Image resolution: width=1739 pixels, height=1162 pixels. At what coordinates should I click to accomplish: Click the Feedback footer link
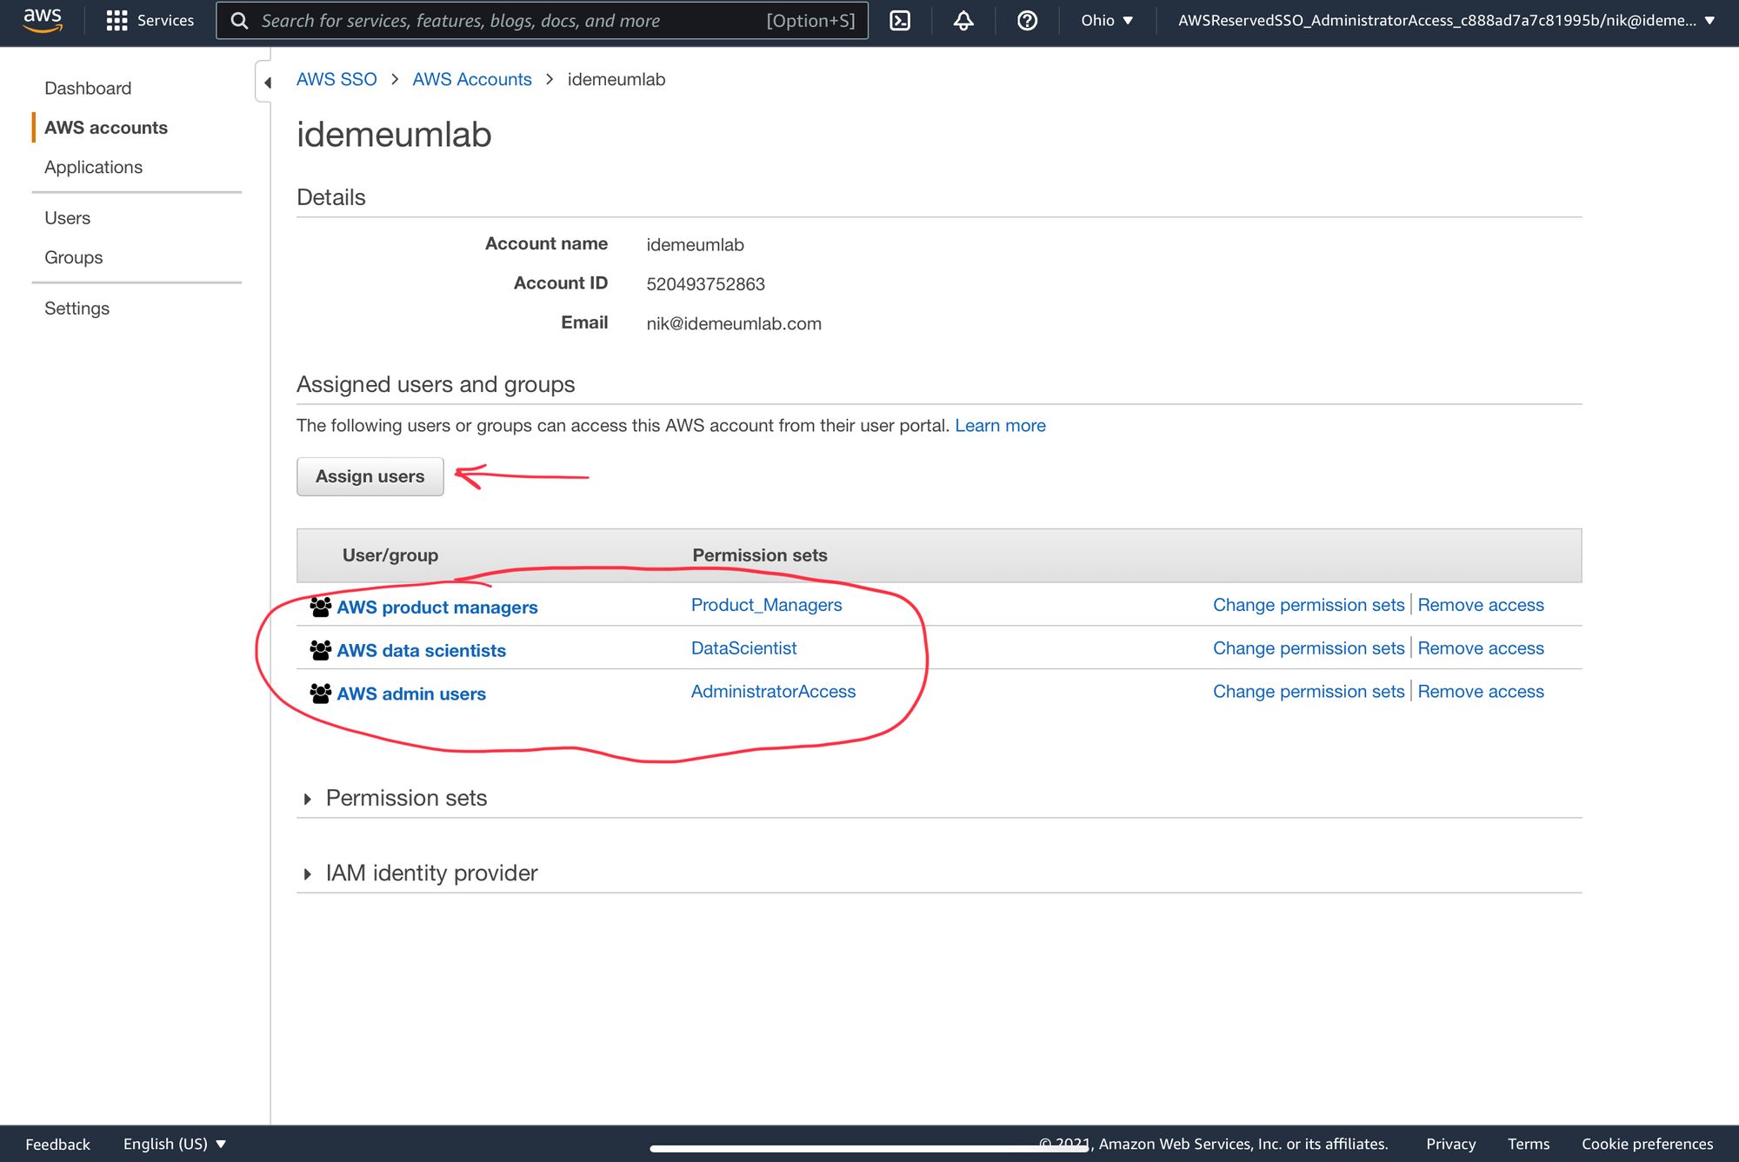coord(57,1144)
